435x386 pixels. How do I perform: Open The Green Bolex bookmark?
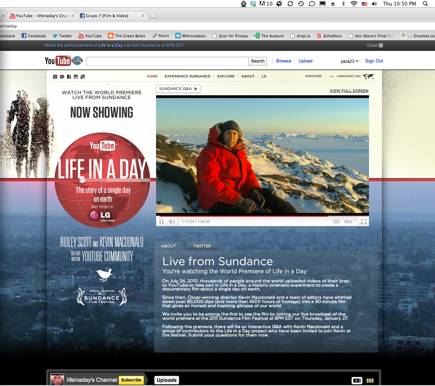click(x=127, y=36)
